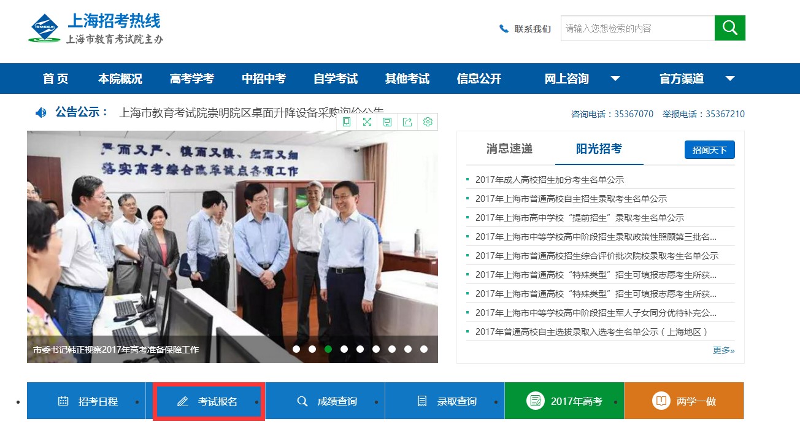Click the active green carousel dot
The width and height of the screenshot is (800, 427).
(x=328, y=349)
